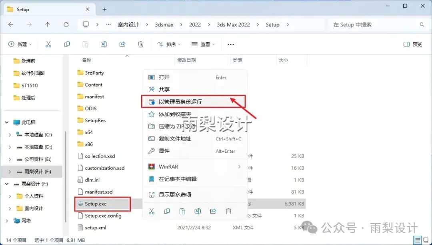Image resolution: width=432 pixels, height=245 pixels.
Task: Click the PC monitor icon in address bar
Action: click(x=86, y=25)
